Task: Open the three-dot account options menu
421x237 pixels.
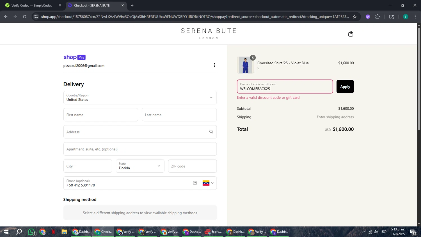Action: click(214, 65)
